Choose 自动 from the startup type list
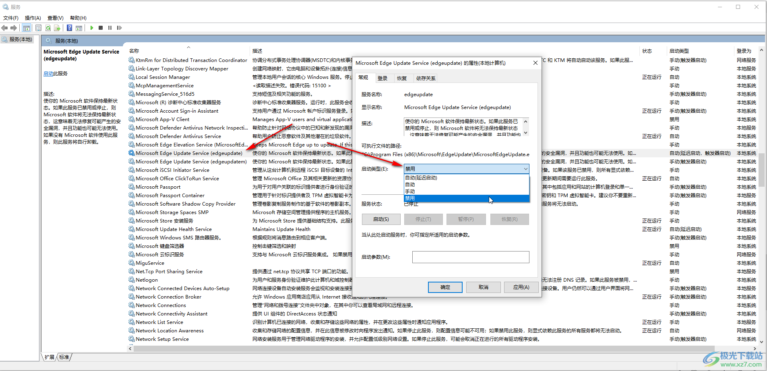 (466, 185)
